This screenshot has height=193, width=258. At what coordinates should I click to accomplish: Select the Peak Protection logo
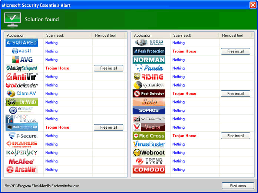[x=149, y=51]
